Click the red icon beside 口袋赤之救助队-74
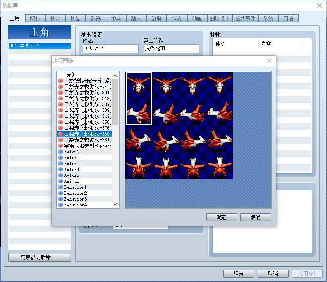327x282 pixels. tap(60, 87)
